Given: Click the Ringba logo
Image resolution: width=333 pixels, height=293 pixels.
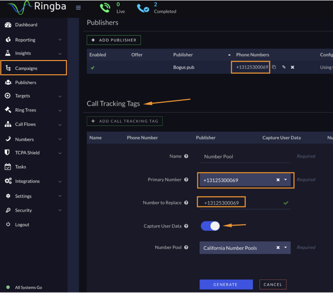Looking at the screenshot, I should click(37, 7).
